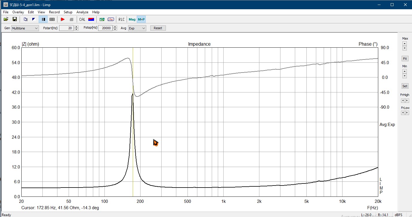Click the 'dBFS' status bar entry
Screen dimensions: 412x217
[x=399, y=215]
